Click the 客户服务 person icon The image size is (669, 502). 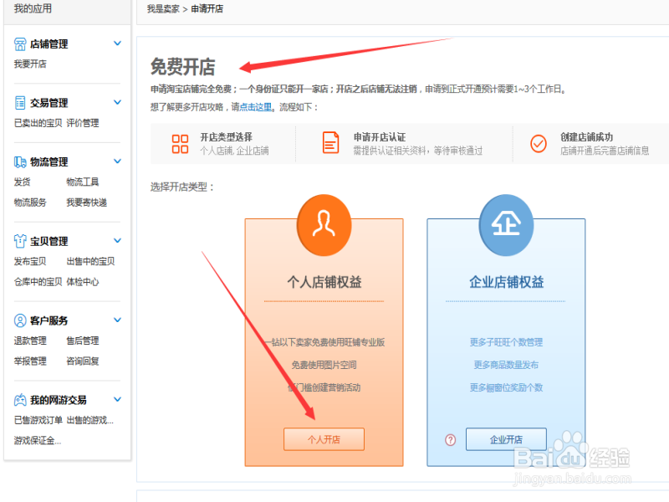tap(20, 320)
